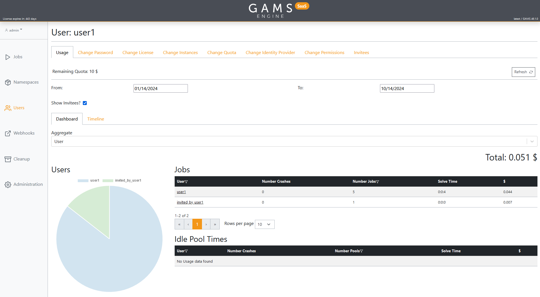Click the Administration gear icon
This screenshot has width=540, height=297.
coord(8,185)
